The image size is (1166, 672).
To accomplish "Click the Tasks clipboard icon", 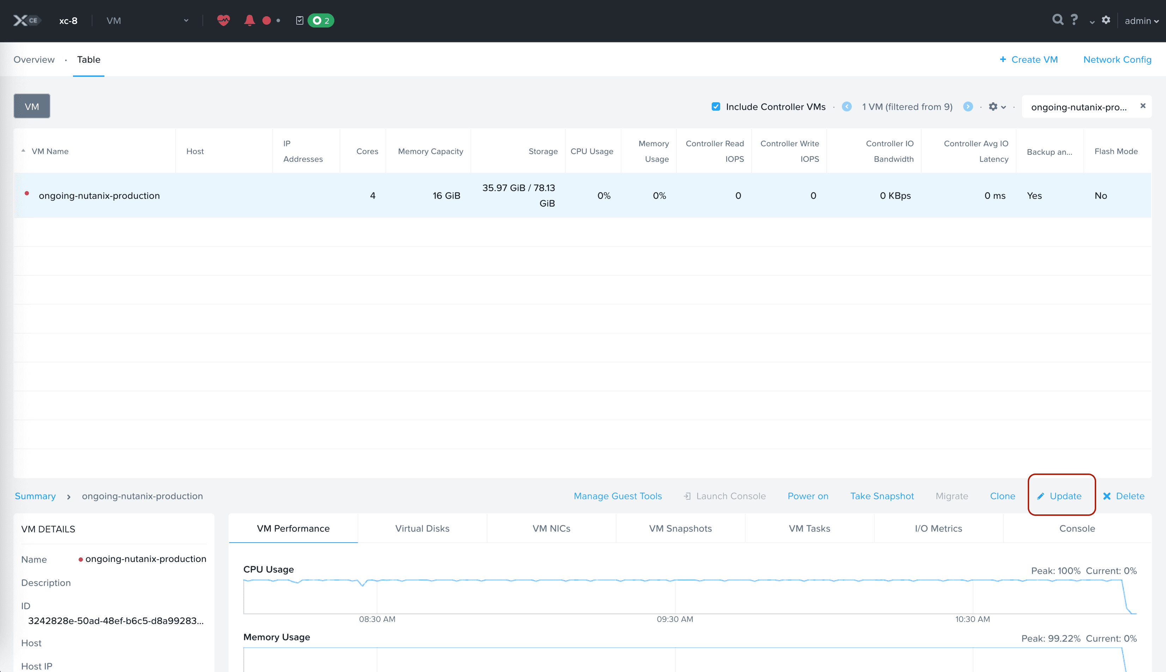I will 299,20.
